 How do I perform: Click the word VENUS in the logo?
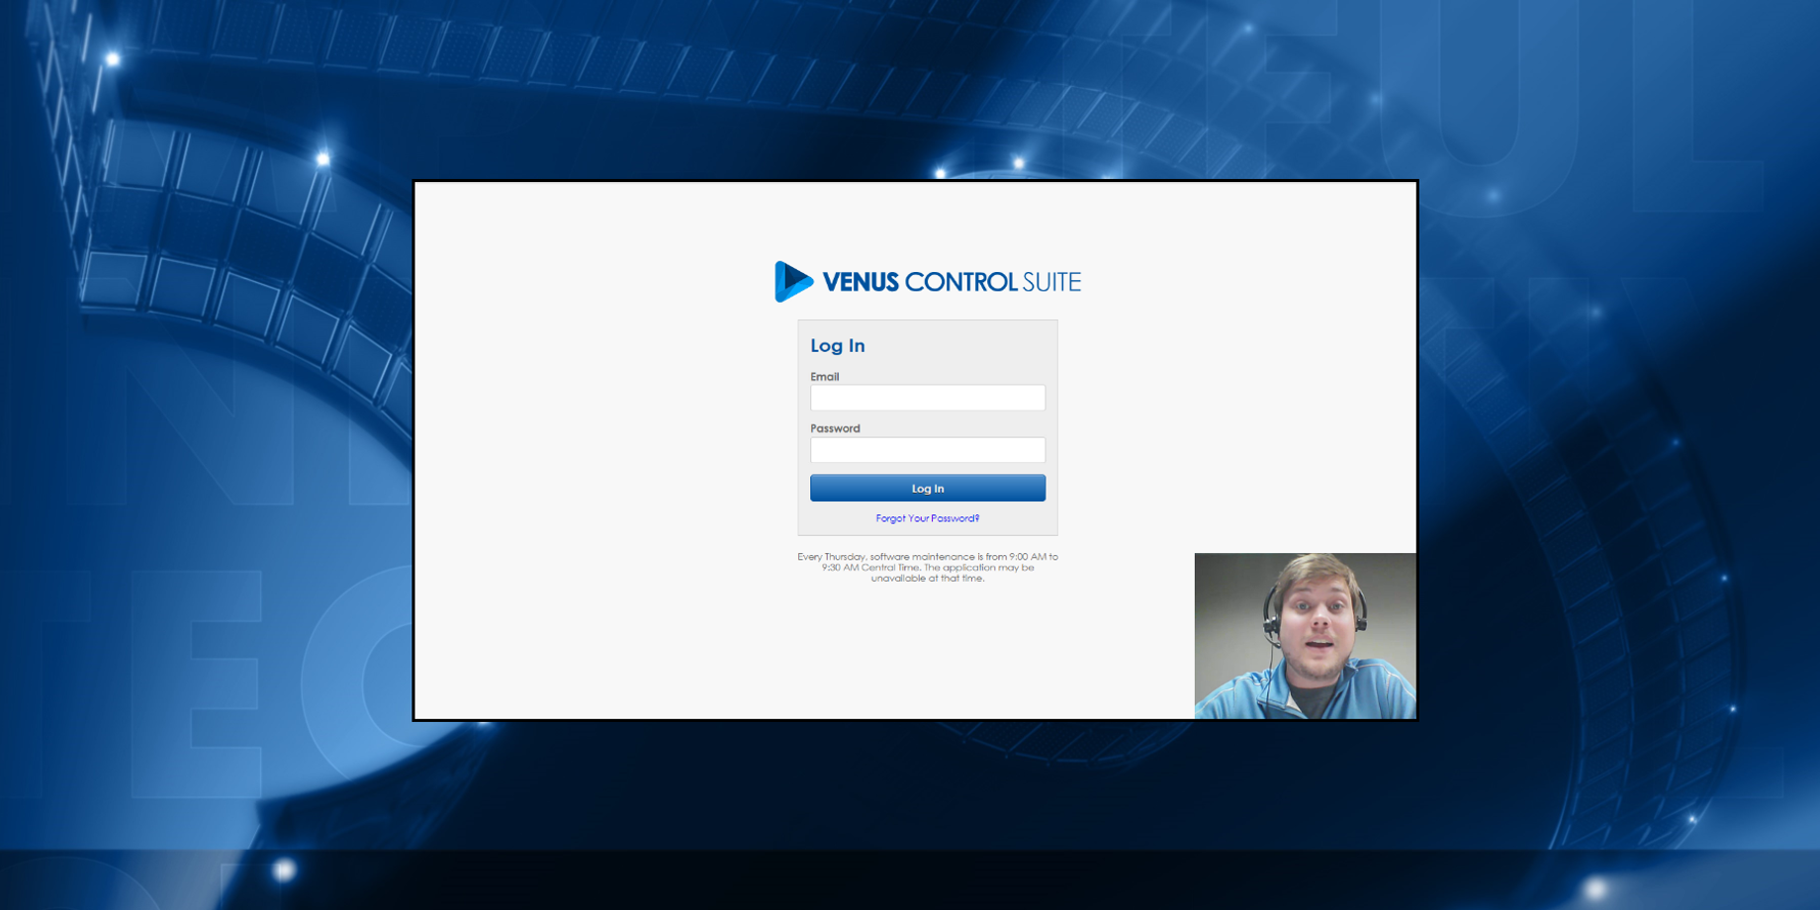pos(860,283)
